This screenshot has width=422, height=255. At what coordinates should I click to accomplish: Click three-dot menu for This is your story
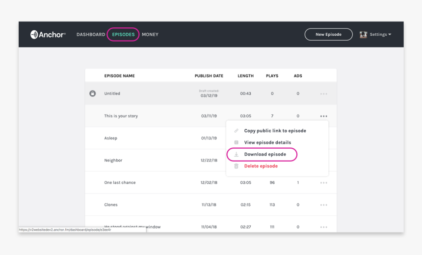[x=323, y=116]
